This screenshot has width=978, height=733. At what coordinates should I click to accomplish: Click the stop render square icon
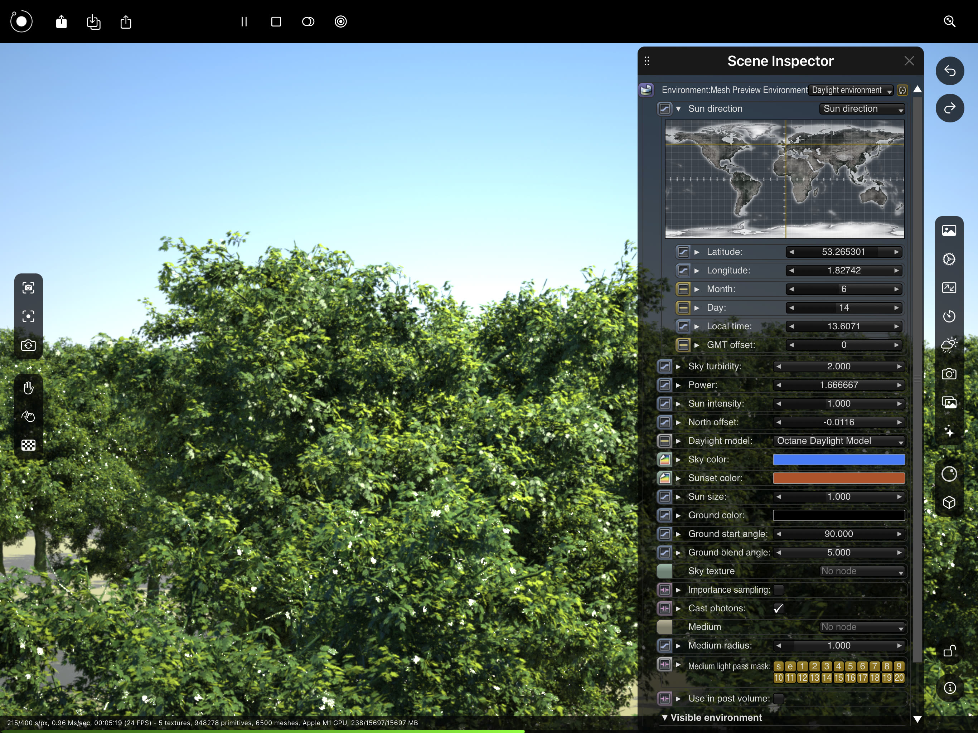276,22
